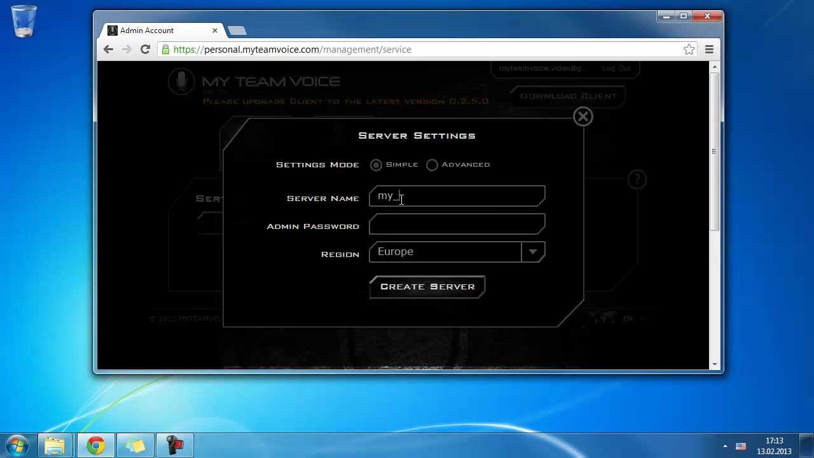This screenshot has height=458, width=814.
Task: Click the Admin Password field
Action: pyautogui.click(x=457, y=224)
